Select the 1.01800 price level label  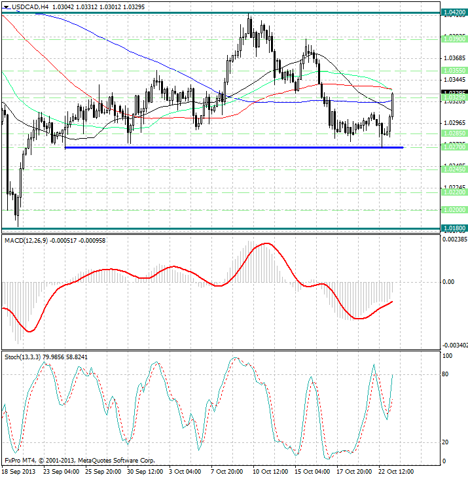(x=454, y=228)
